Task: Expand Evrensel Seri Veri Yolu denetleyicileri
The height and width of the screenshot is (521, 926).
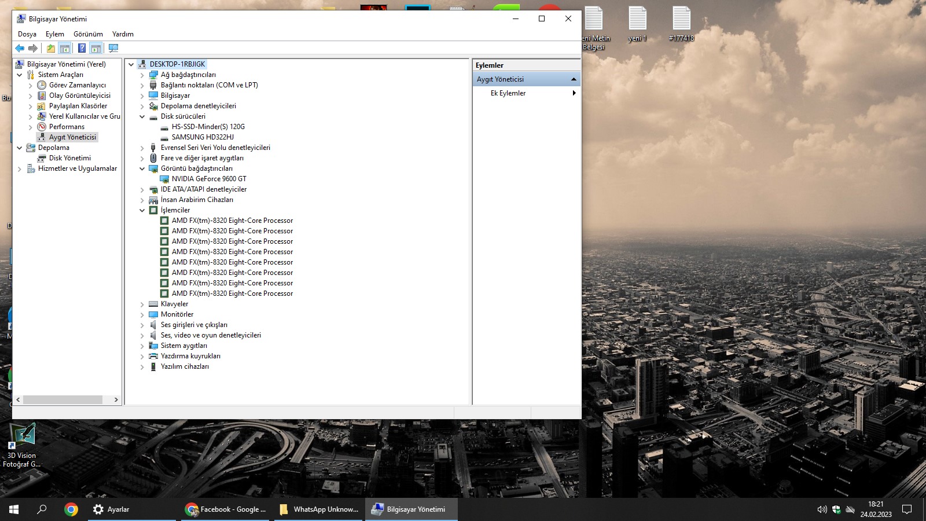Action: click(x=142, y=148)
